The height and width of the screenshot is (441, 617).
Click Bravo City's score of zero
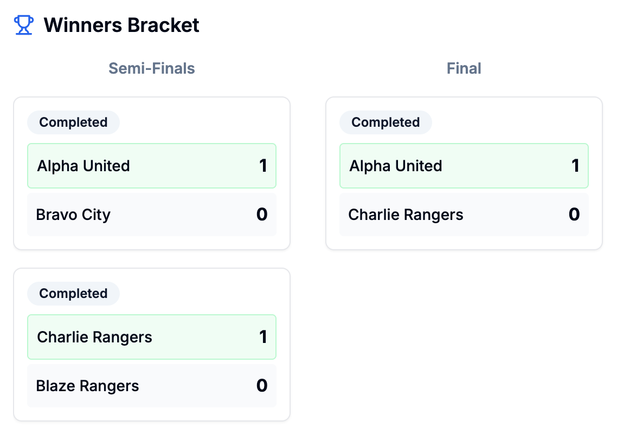[262, 215]
